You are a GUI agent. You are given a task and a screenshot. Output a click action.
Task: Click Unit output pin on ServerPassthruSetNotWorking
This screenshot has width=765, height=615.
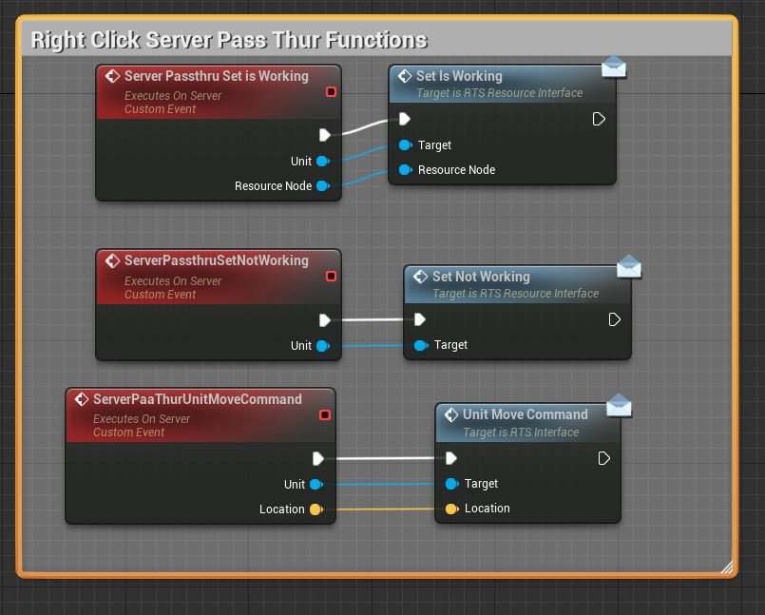coord(323,346)
